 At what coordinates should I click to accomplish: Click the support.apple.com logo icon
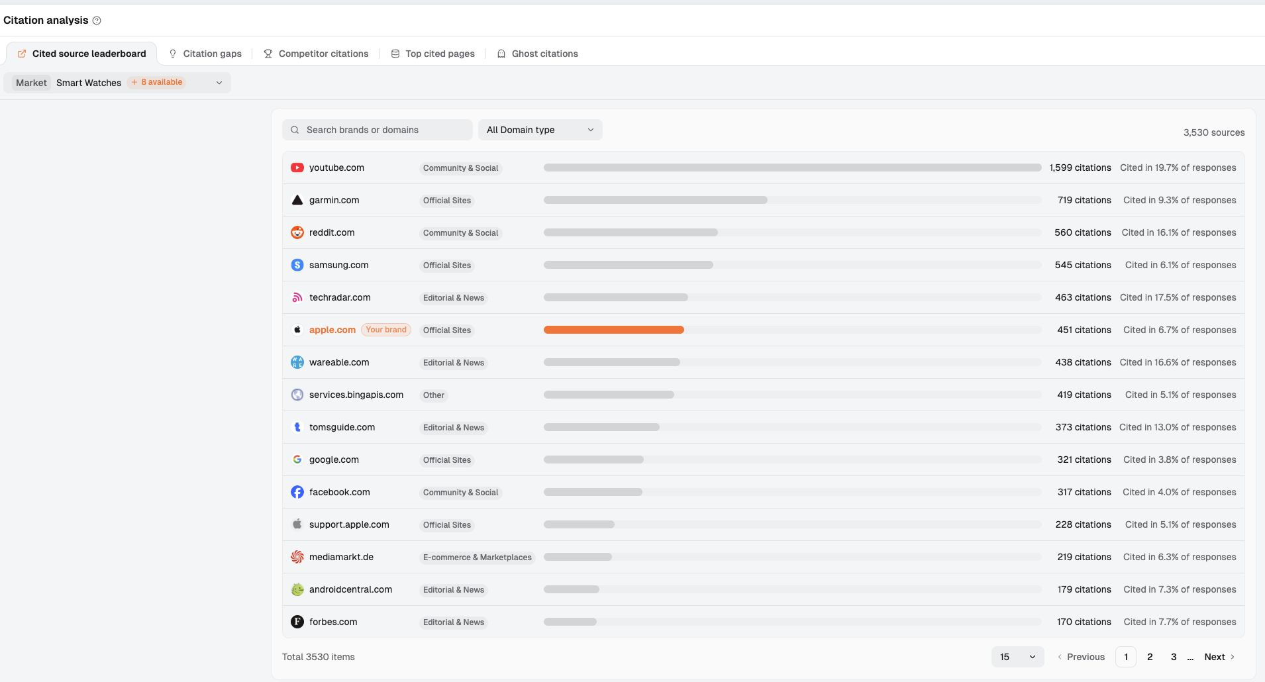(297, 525)
